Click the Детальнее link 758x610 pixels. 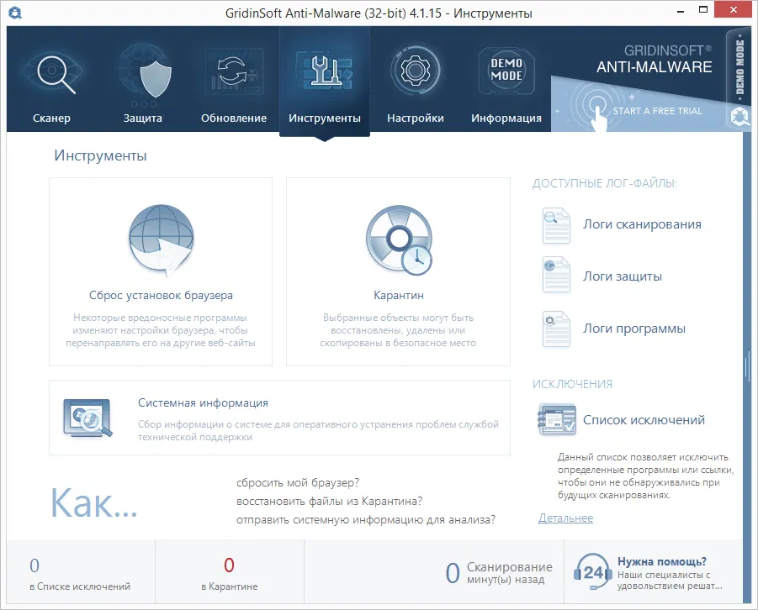565,518
